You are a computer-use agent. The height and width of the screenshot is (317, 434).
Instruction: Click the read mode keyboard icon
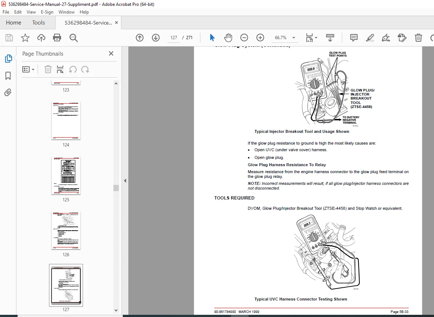tap(330, 38)
